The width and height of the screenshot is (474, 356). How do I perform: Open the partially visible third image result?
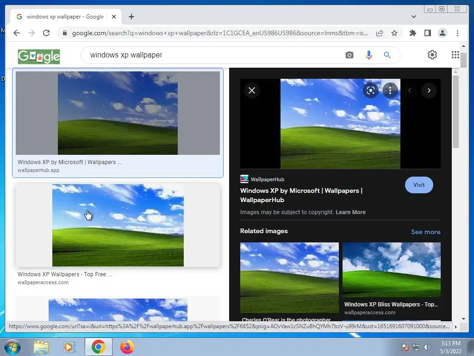pyautogui.click(x=118, y=309)
